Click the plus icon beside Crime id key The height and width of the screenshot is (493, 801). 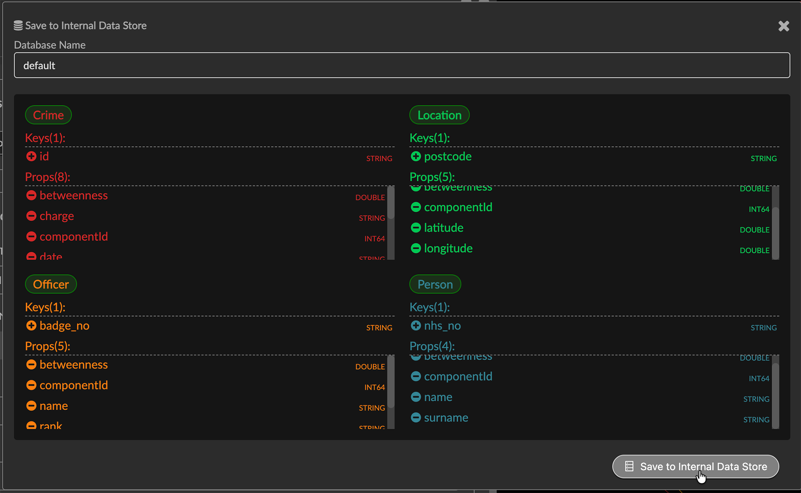coord(31,156)
